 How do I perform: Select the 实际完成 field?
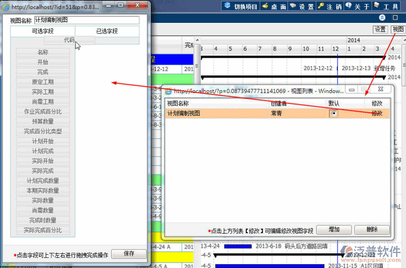coord(43,171)
